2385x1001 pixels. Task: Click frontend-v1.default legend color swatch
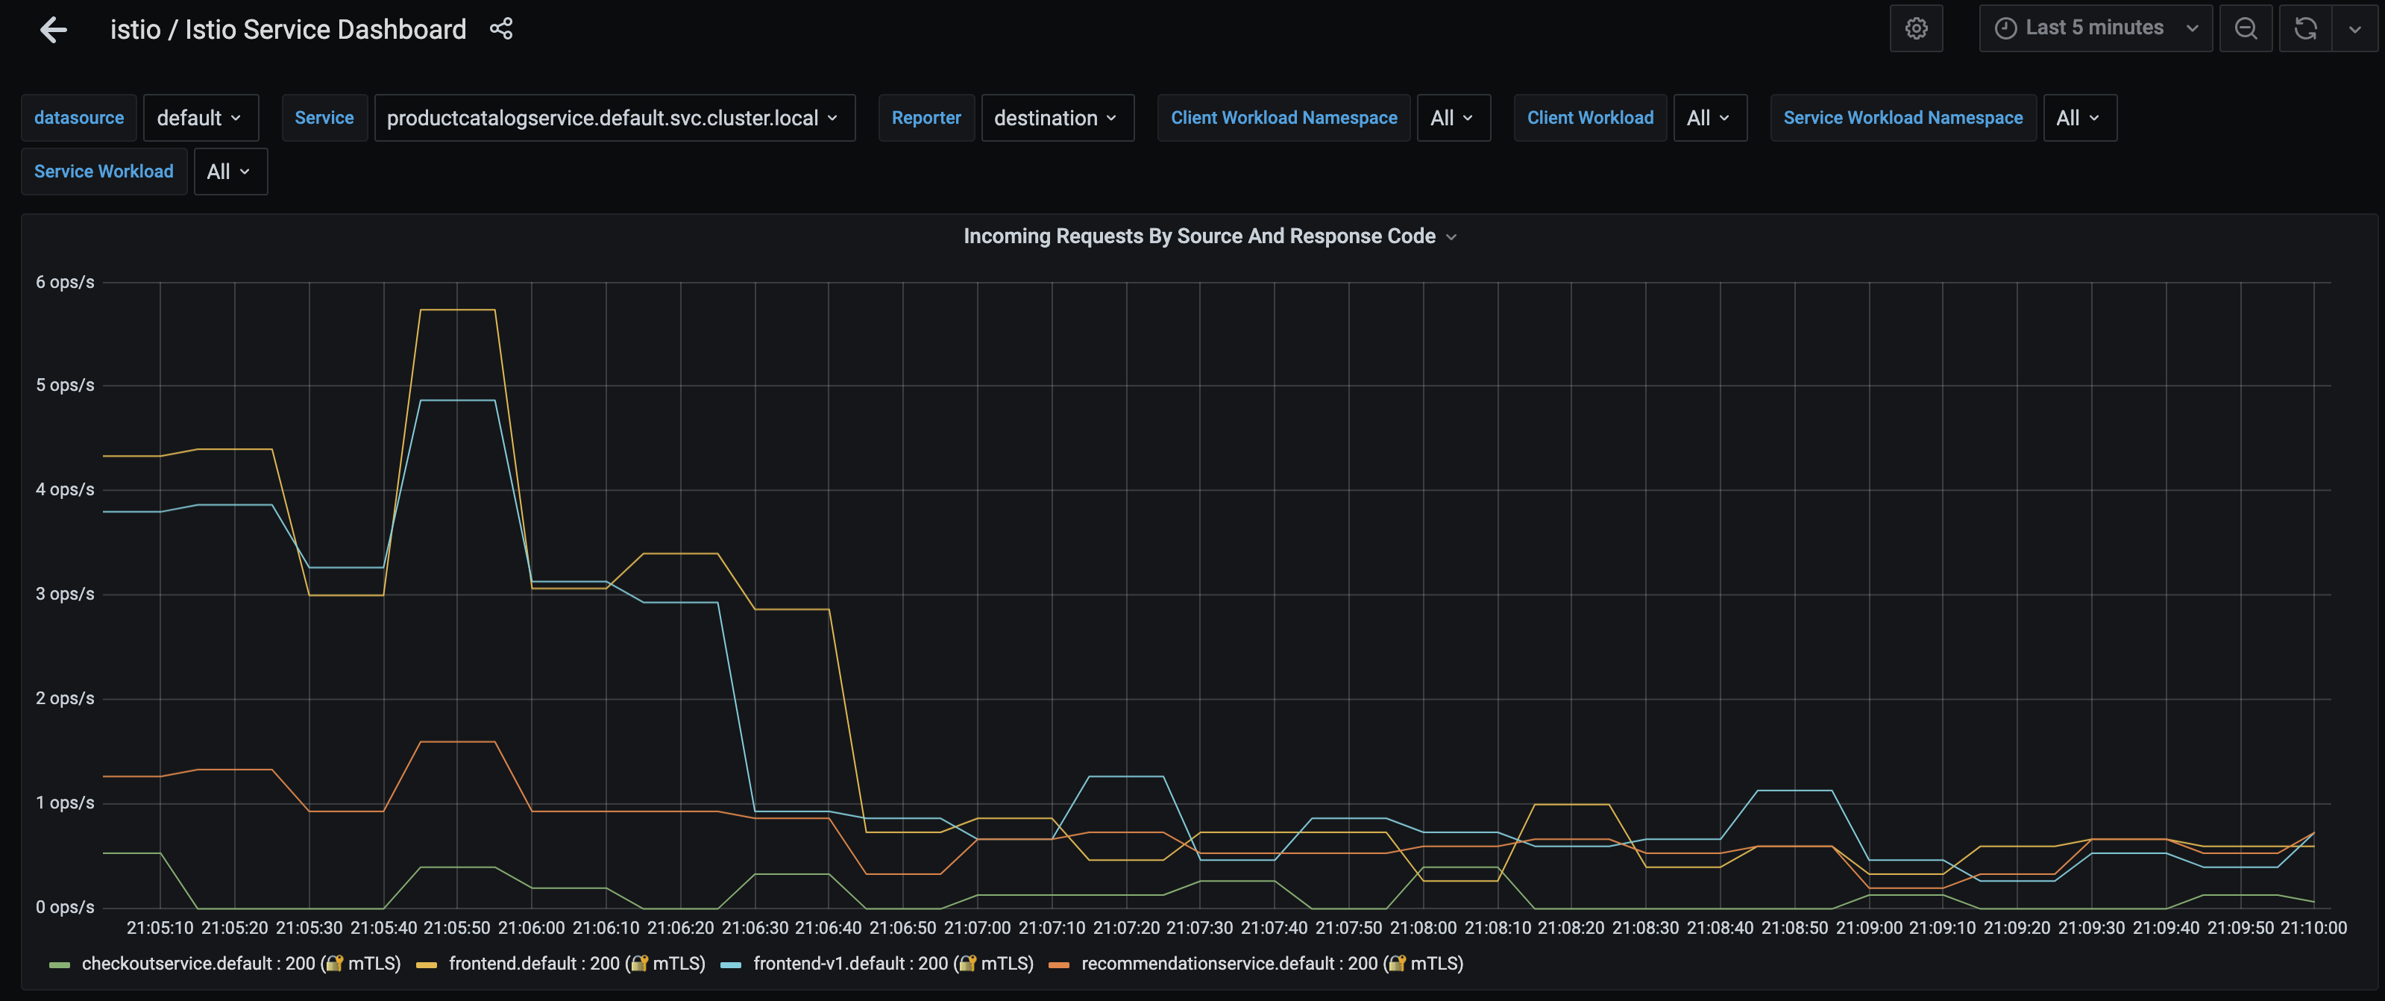(731, 965)
